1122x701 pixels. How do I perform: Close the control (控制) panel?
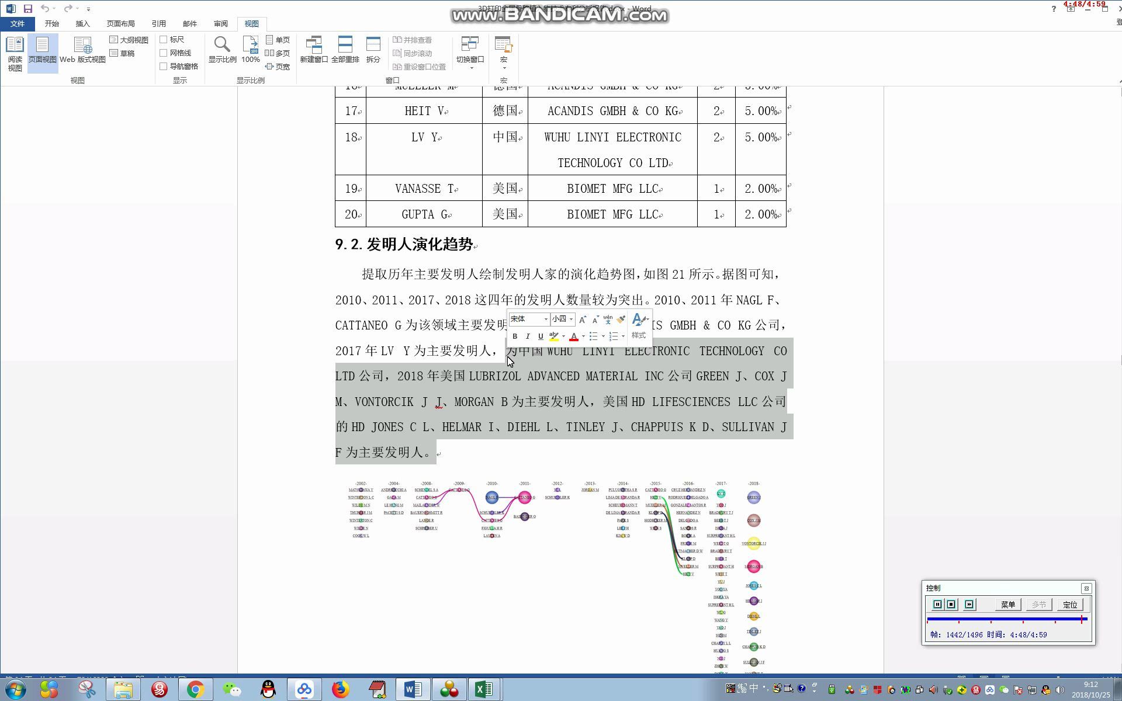(1086, 588)
